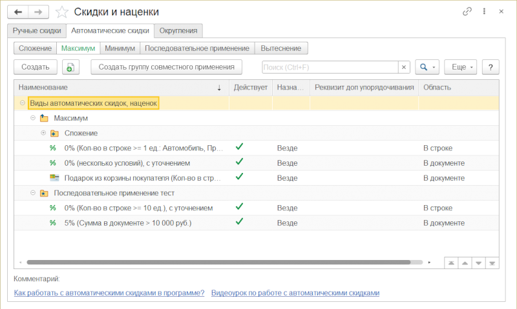
Task: Toggle Действует mark for 0% несколько условий row
Action: [239, 161]
